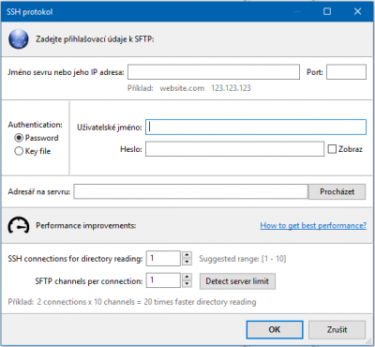The width and height of the screenshot is (375, 347).
Task: Click the Adresář na servru directory field
Action: click(191, 191)
